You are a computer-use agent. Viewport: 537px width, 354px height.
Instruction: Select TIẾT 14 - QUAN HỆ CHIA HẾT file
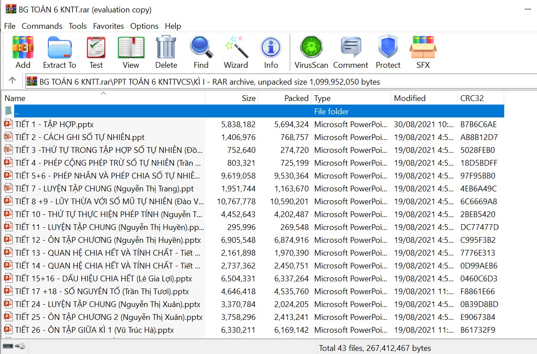coord(253,265)
